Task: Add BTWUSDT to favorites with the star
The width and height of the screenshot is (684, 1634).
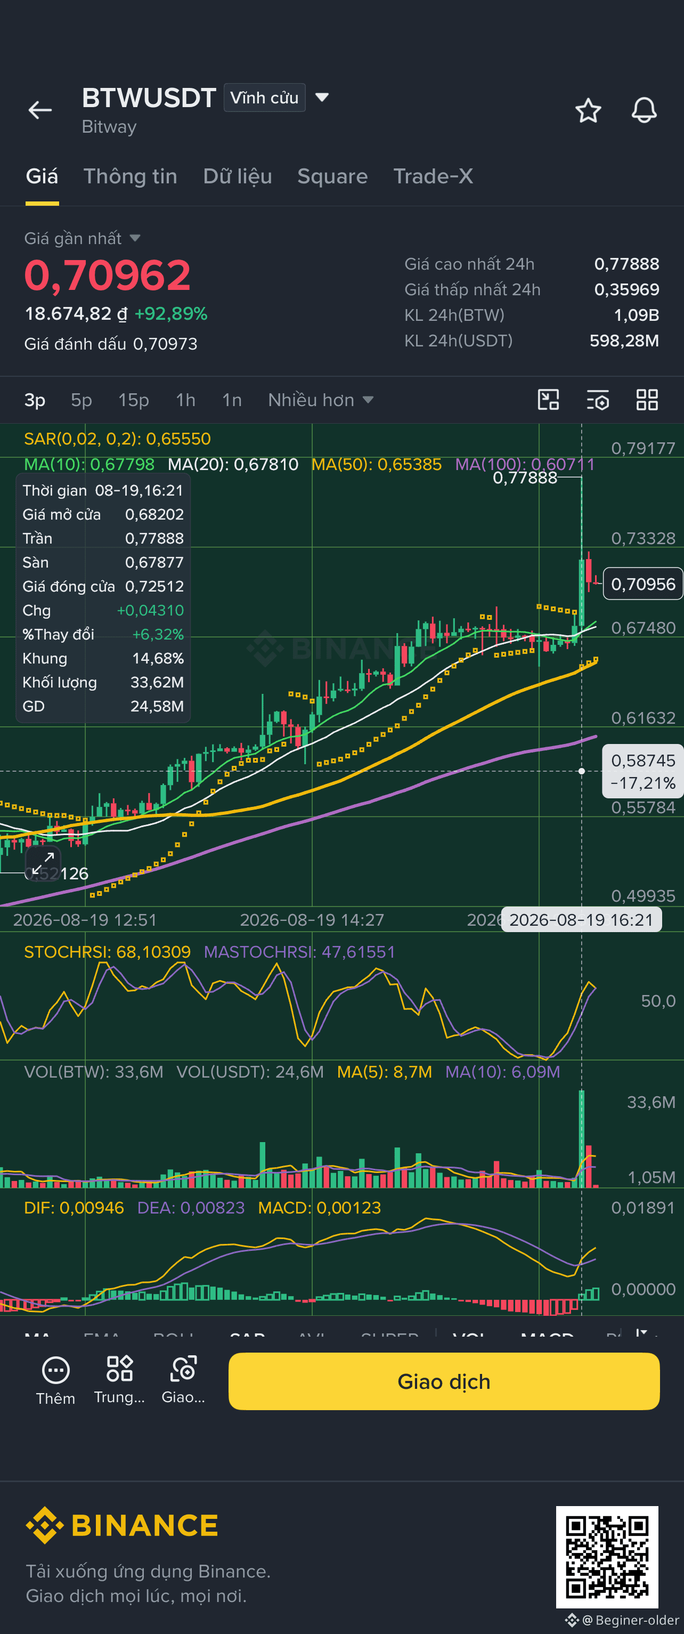Action: (x=588, y=111)
